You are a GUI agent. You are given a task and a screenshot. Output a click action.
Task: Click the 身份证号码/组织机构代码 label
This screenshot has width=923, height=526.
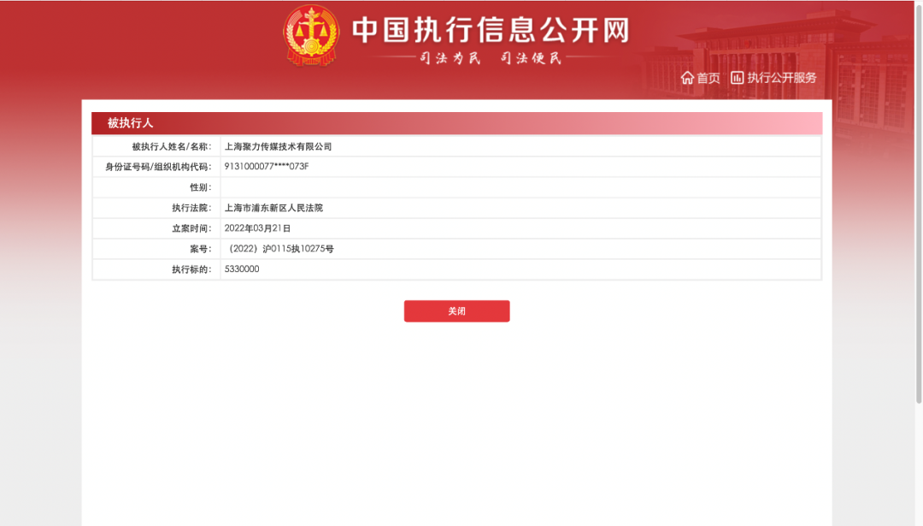158,167
